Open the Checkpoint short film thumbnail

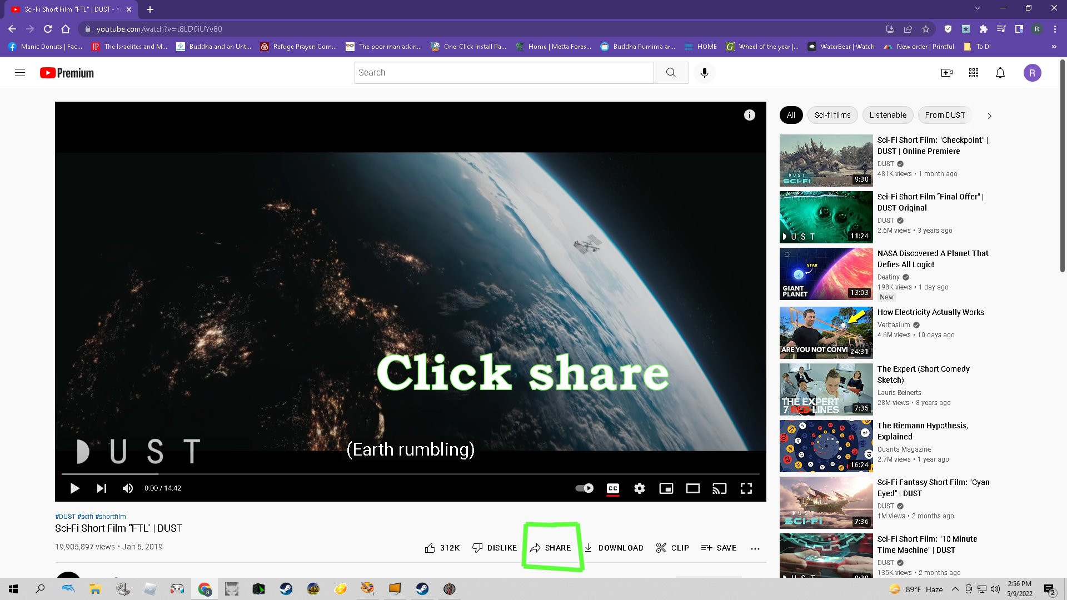coord(826,161)
